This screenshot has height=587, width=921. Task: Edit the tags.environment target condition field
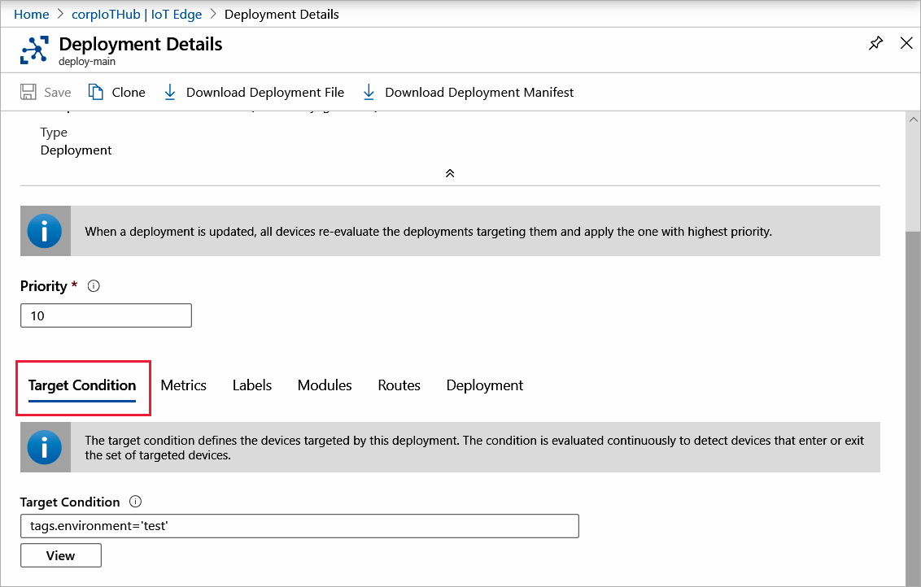pos(299,525)
